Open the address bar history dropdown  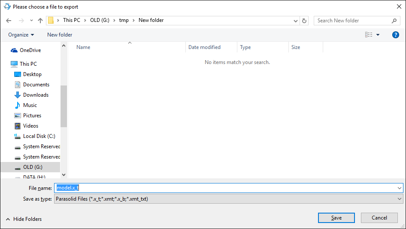click(296, 21)
